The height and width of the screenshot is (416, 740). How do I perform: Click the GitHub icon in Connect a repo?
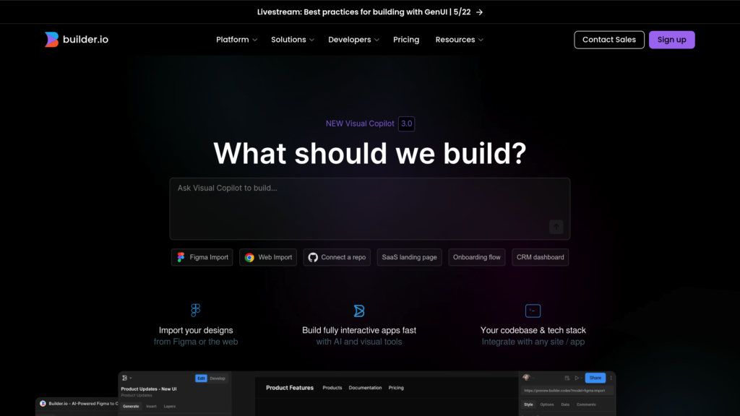click(313, 258)
